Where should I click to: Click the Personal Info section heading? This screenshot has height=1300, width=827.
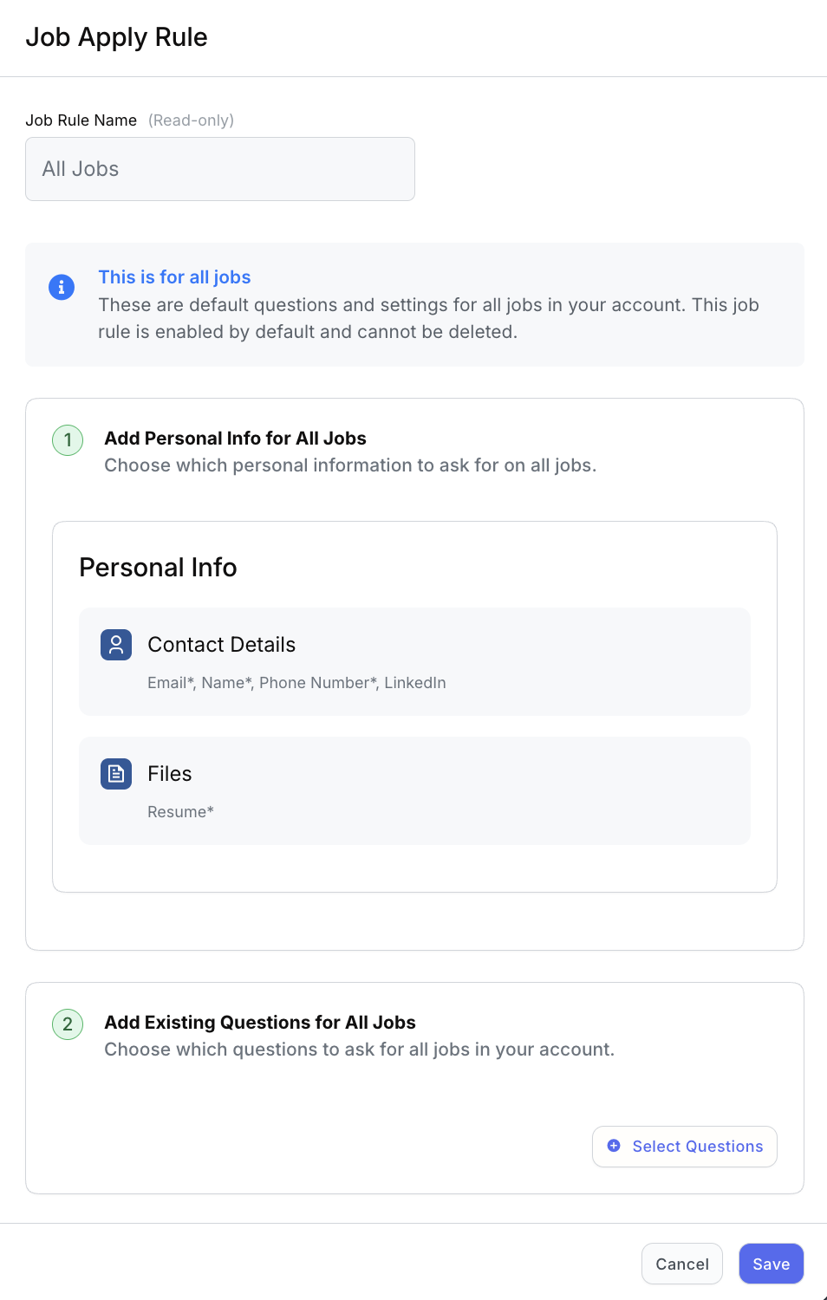click(x=158, y=568)
